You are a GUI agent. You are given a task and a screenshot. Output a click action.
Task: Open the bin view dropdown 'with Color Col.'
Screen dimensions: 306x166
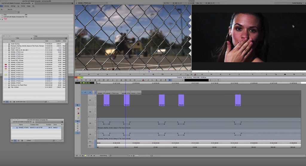(21, 102)
